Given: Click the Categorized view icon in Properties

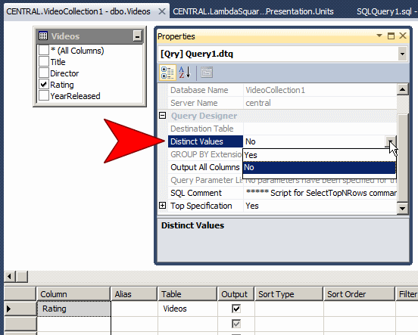Looking at the screenshot, I should click(x=167, y=73).
